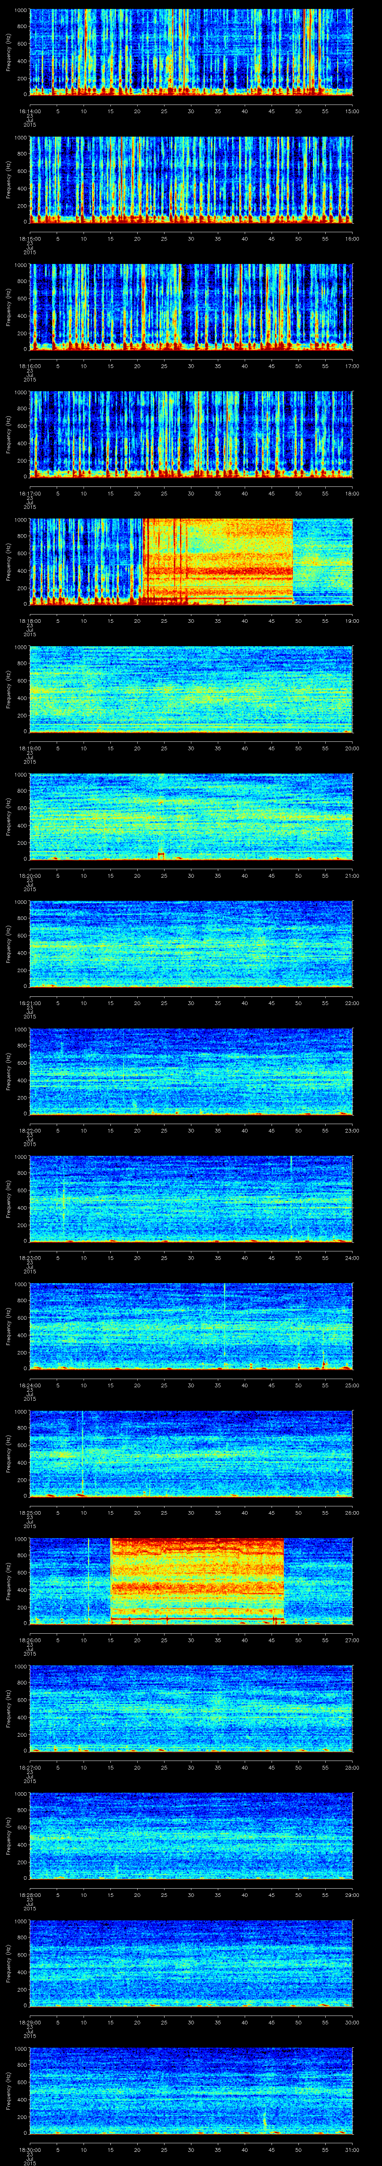Open the spectrogram panel starting at 18:16:00
The image size is (382, 2166).
[191, 307]
